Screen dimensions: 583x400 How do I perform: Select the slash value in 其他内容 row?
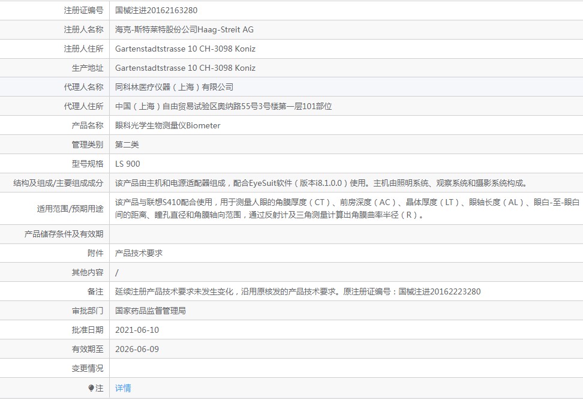117,272
